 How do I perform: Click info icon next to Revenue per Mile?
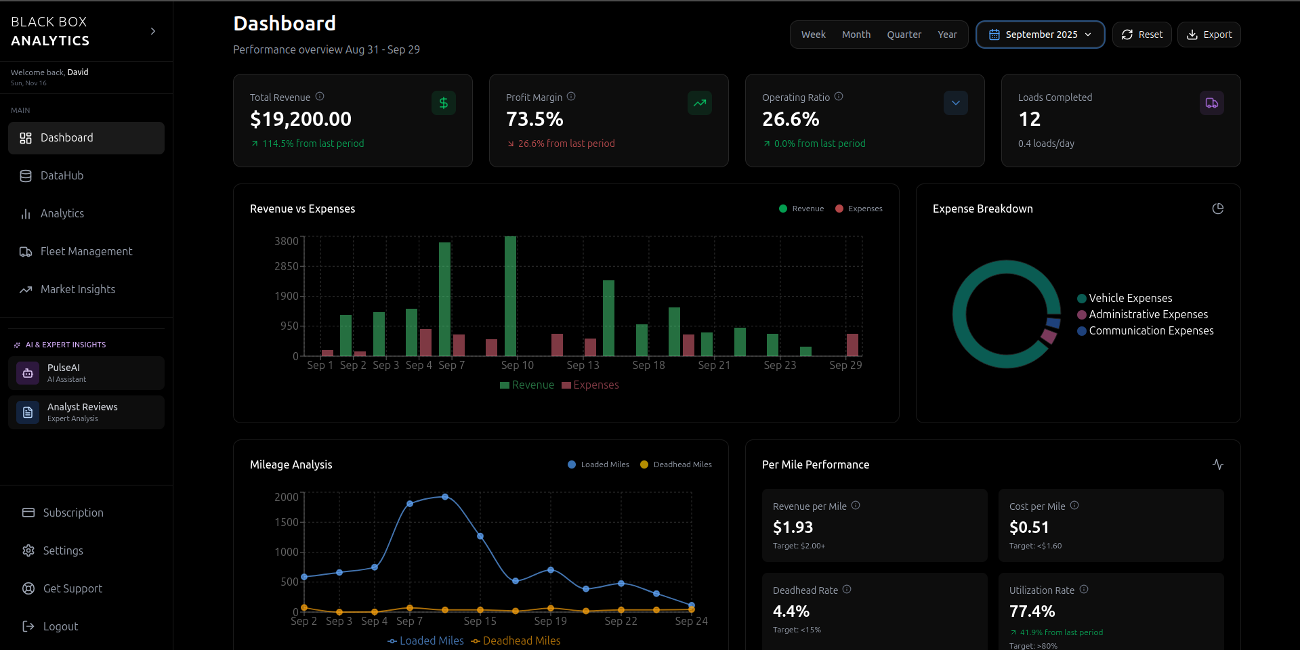pyautogui.click(x=856, y=505)
